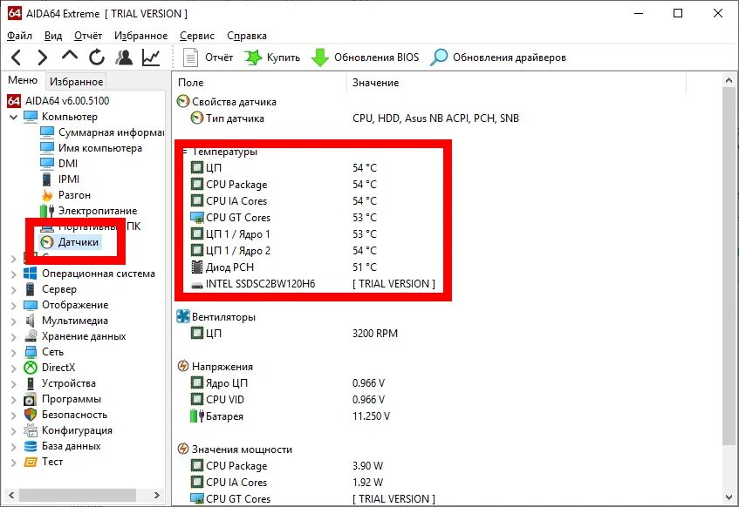
Task: Expand the Отображение node
Action: 13,306
